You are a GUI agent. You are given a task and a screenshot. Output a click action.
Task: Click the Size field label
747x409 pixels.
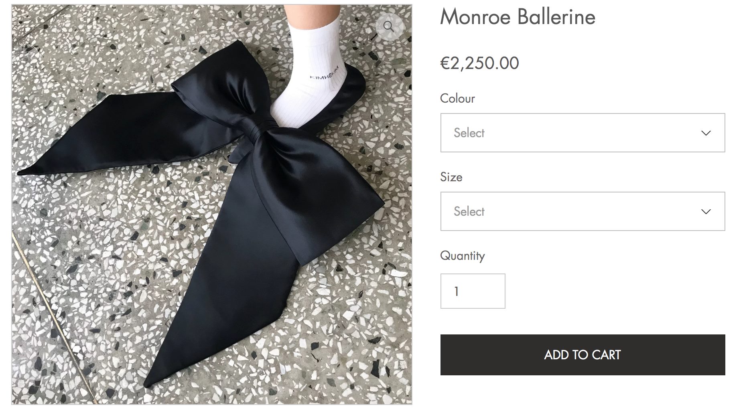click(x=451, y=177)
